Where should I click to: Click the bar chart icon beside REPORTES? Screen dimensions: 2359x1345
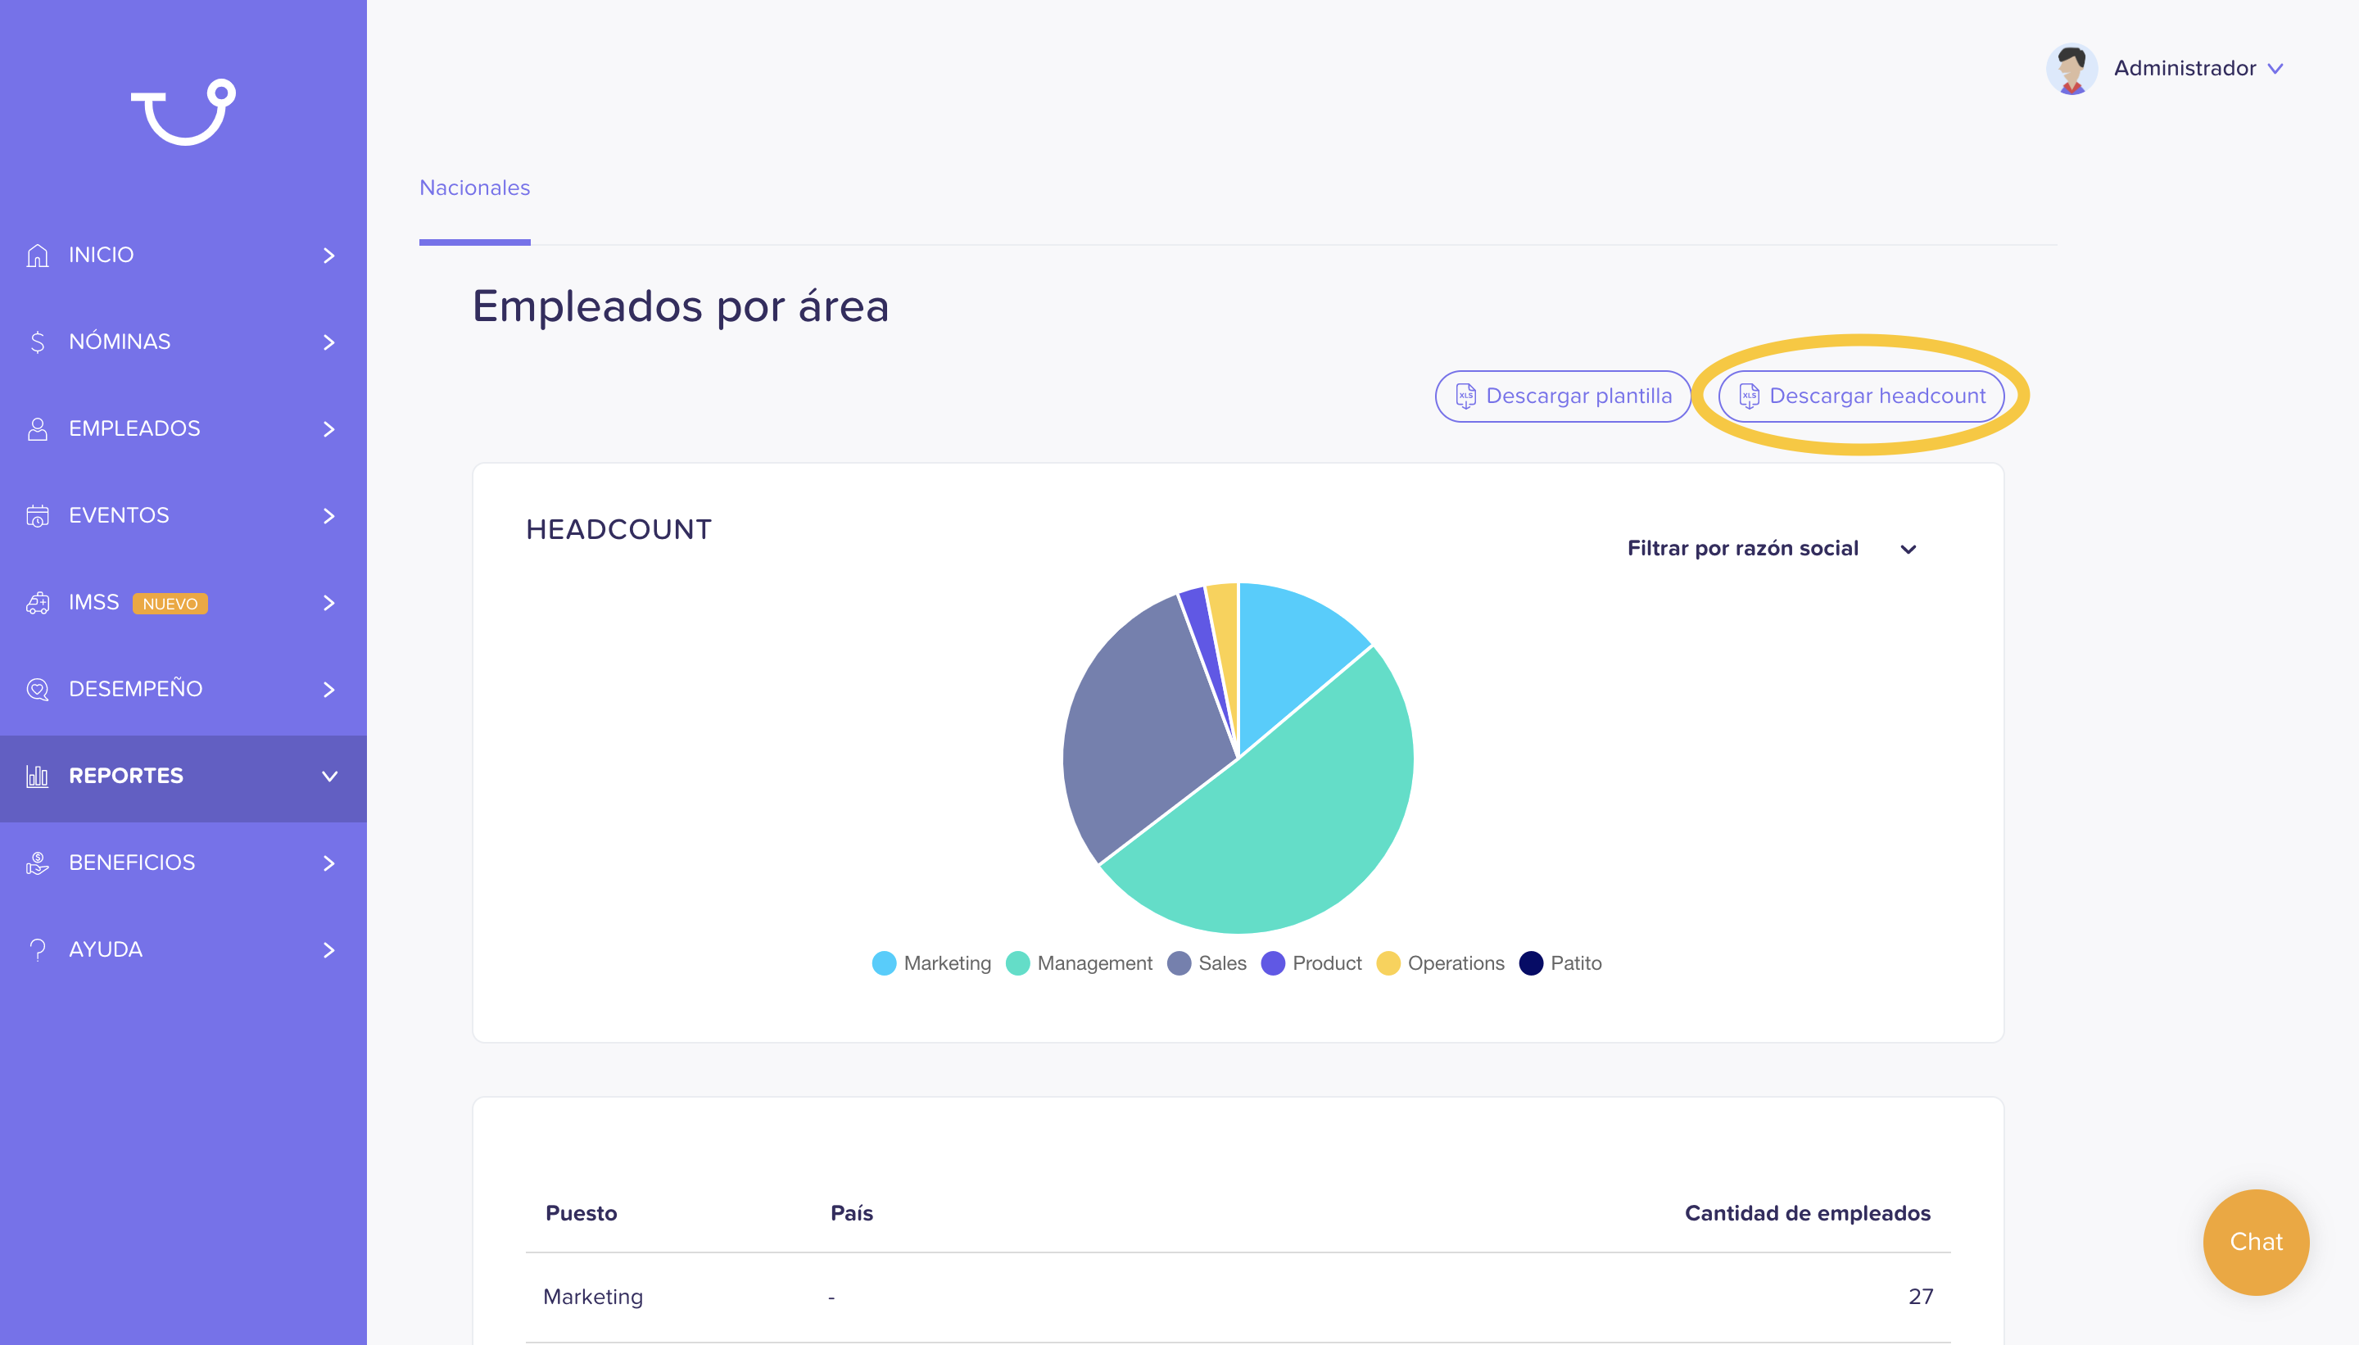pos(38,776)
